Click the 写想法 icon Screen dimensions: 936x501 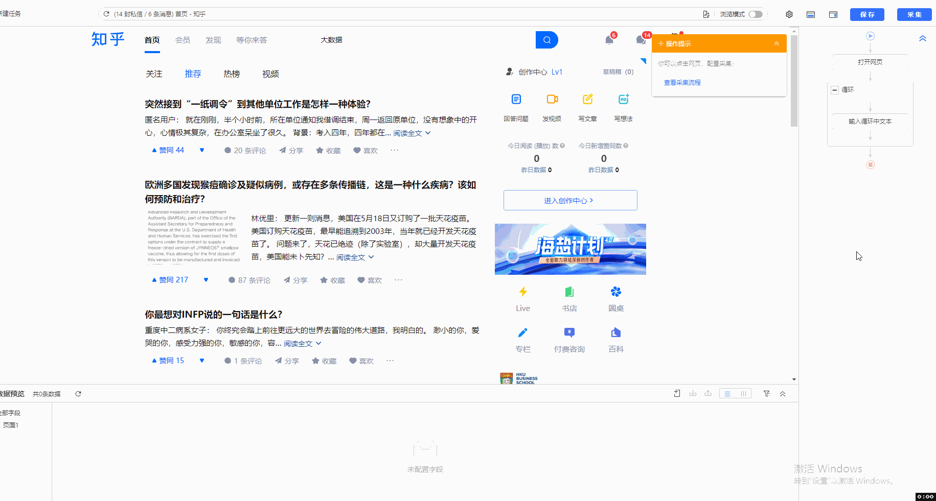(x=624, y=99)
